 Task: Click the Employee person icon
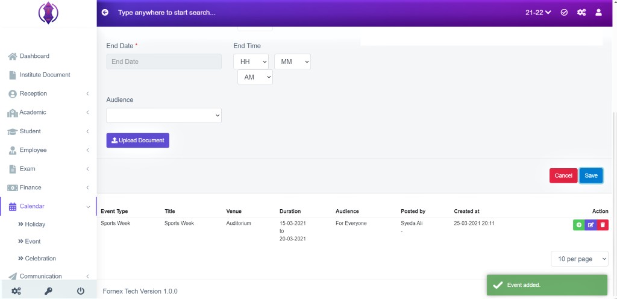tap(13, 150)
